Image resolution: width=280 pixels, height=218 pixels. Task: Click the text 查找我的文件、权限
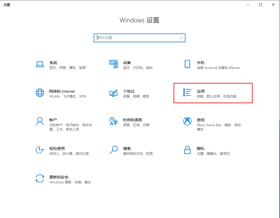coord(138,153)
